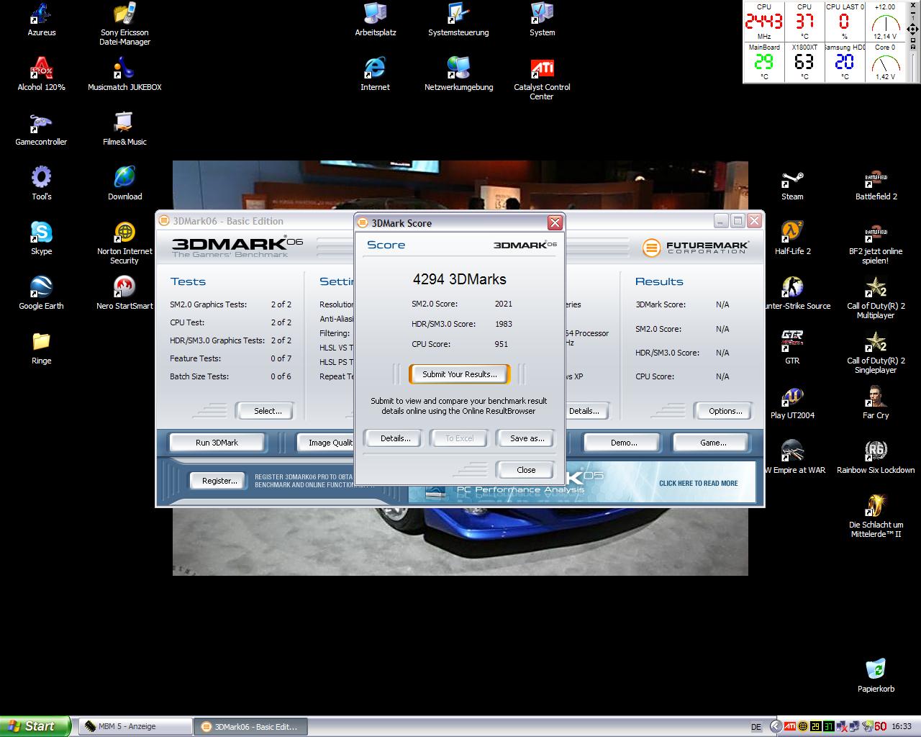Open the Tool's desktop icon
This screenshot has width=921, height=737.
[41, 184]
